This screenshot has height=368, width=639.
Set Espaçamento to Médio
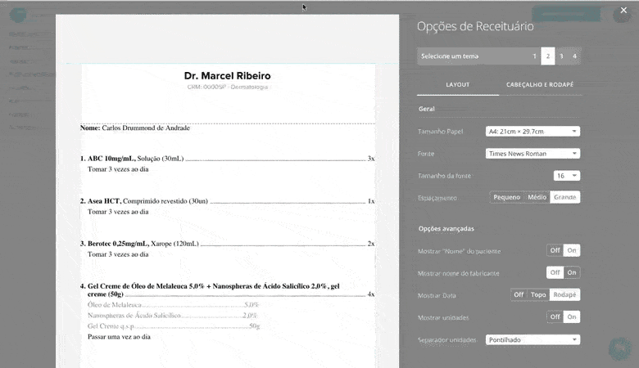coord(537,197)
